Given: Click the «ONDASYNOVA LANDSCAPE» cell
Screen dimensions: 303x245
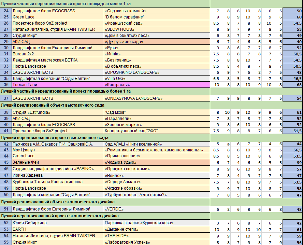Looking at the screenshot, I should 156,98.
